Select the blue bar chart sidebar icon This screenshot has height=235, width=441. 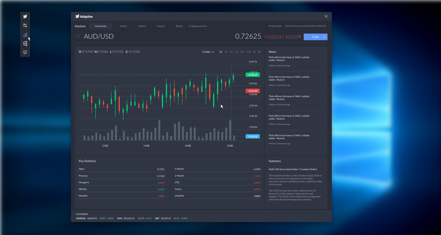pos(25,34)
